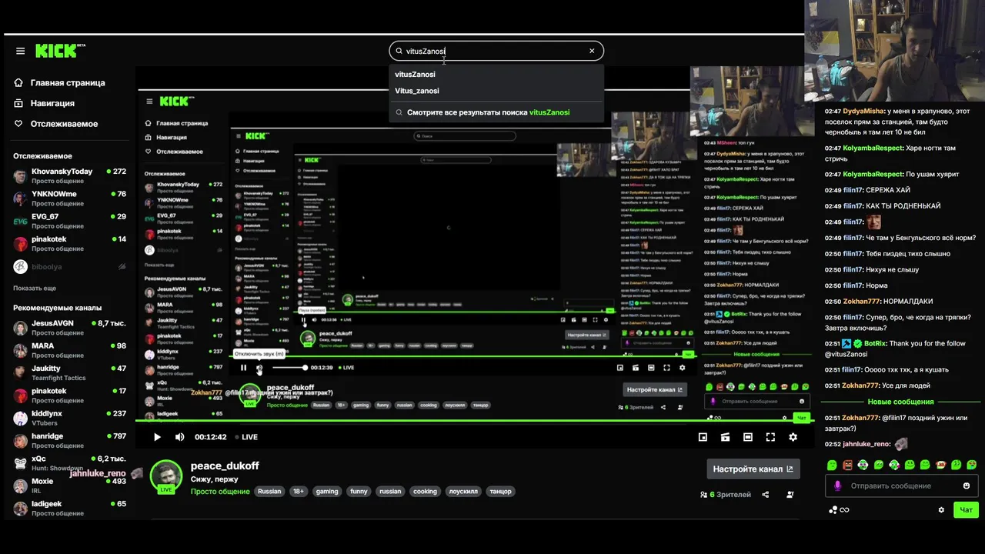The width and height of the screenshot is (985, 554).
Task: Click the purple microphone icon in chat input
Action: point(838,486)
